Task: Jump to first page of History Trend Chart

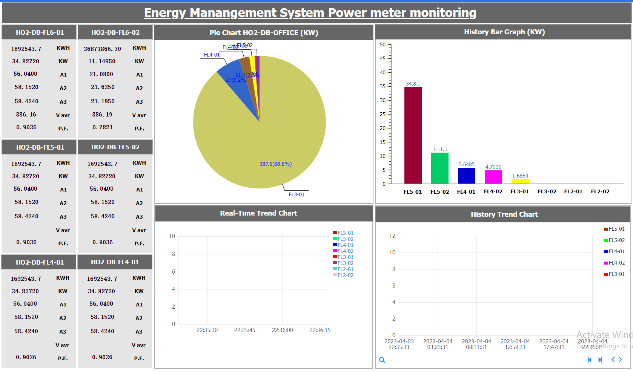Action: 589,360
